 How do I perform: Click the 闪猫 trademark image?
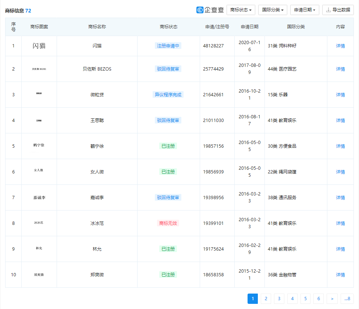coord(39,46)
